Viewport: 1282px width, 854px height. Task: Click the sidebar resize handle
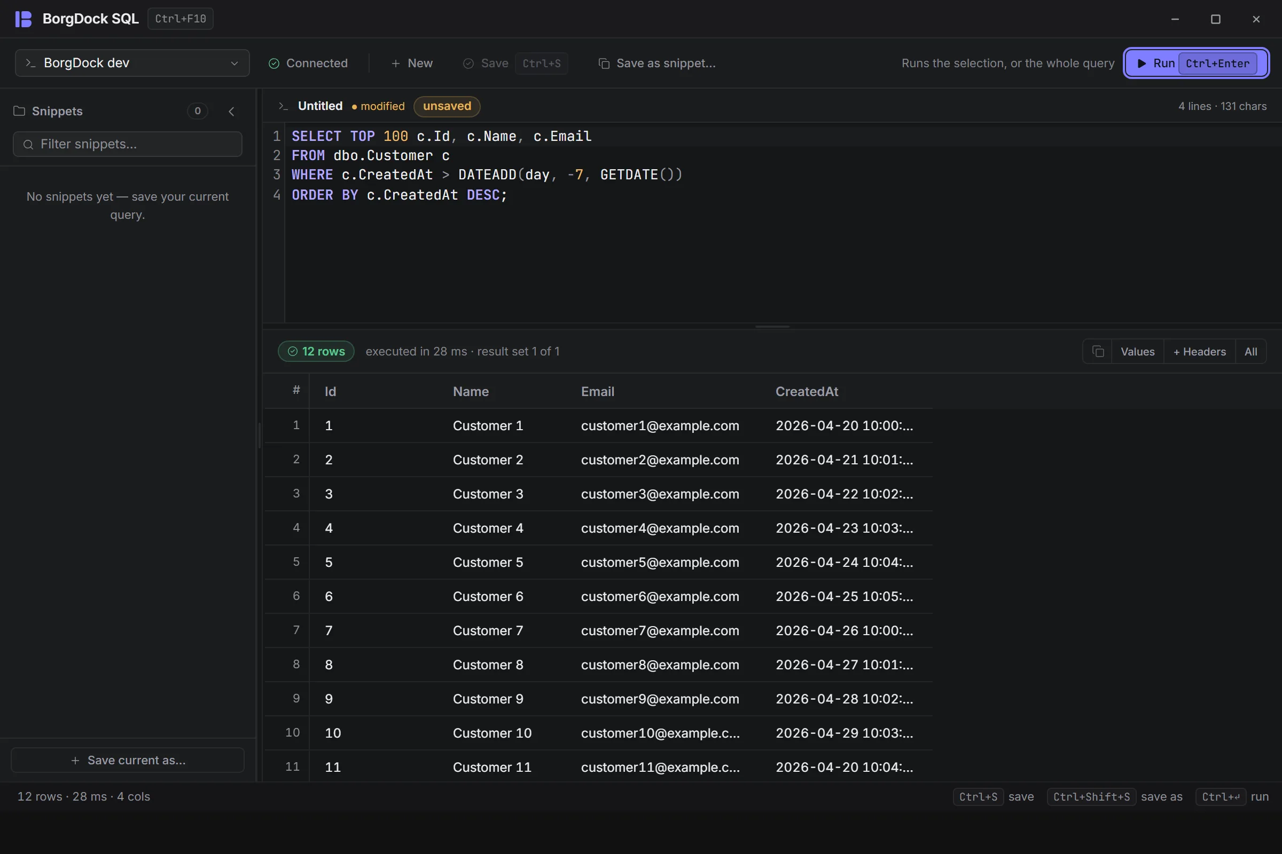pos(259,436)
